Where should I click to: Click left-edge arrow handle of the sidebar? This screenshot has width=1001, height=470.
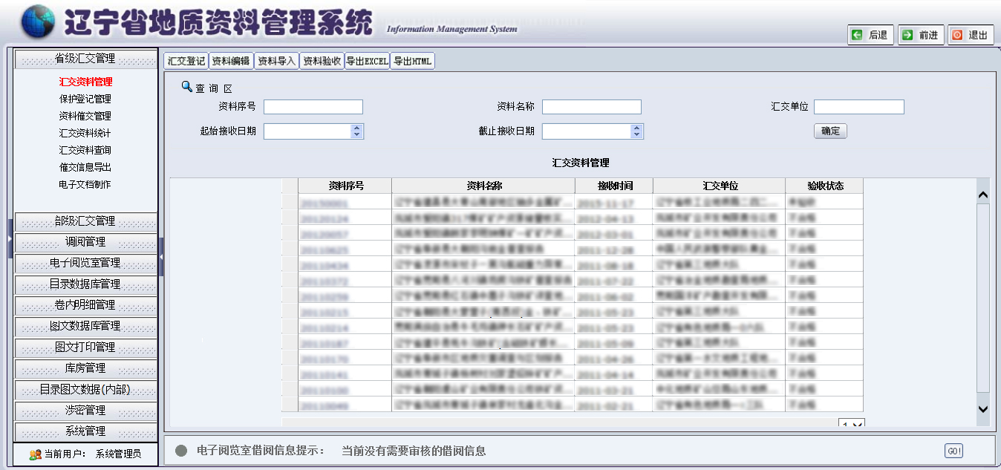(x=10, y=238)
